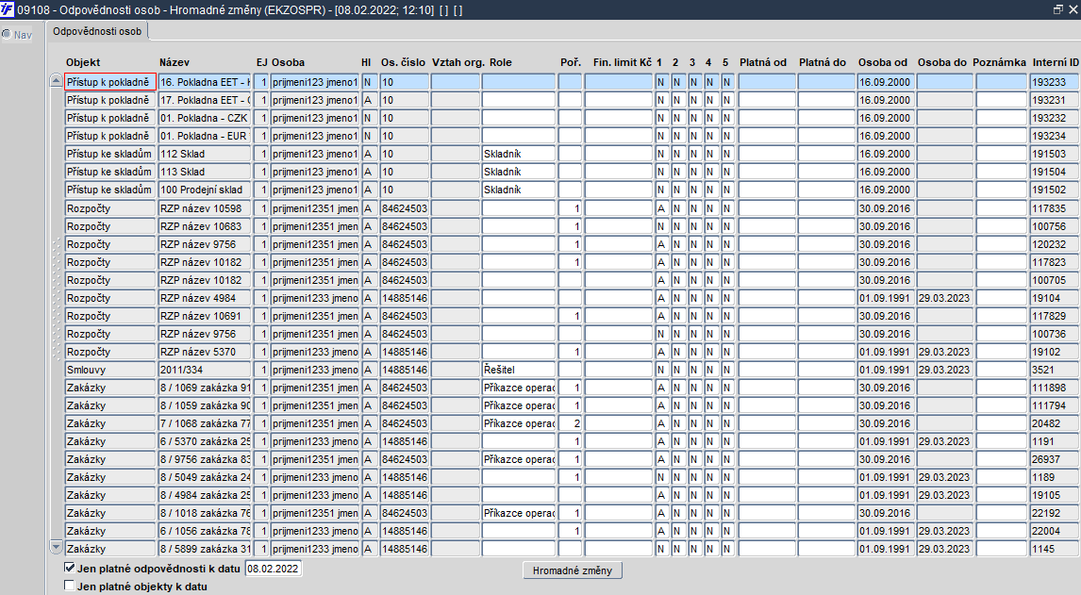This screenshot has height=595, width=1081.
Task: Restore the inner window using the title bar restore icon
Action: pos(1058,9)
